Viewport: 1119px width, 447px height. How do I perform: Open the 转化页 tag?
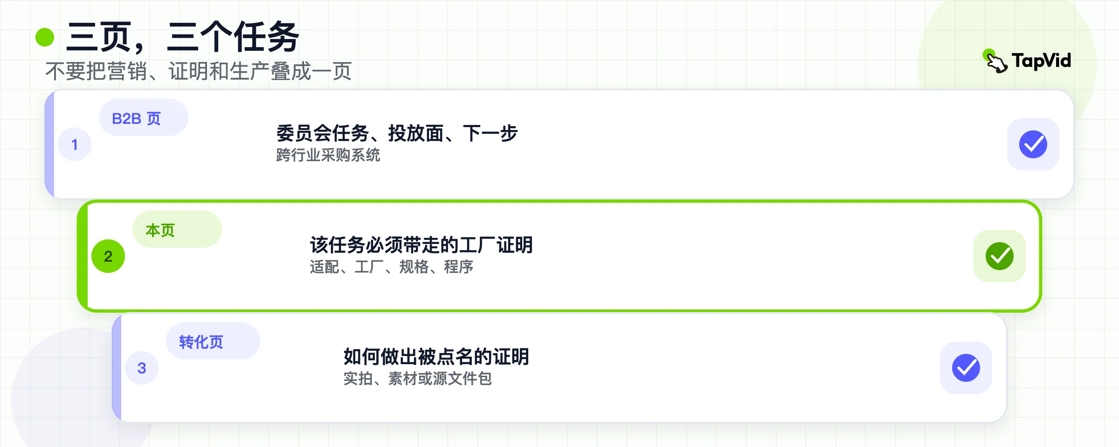point(213,341)
